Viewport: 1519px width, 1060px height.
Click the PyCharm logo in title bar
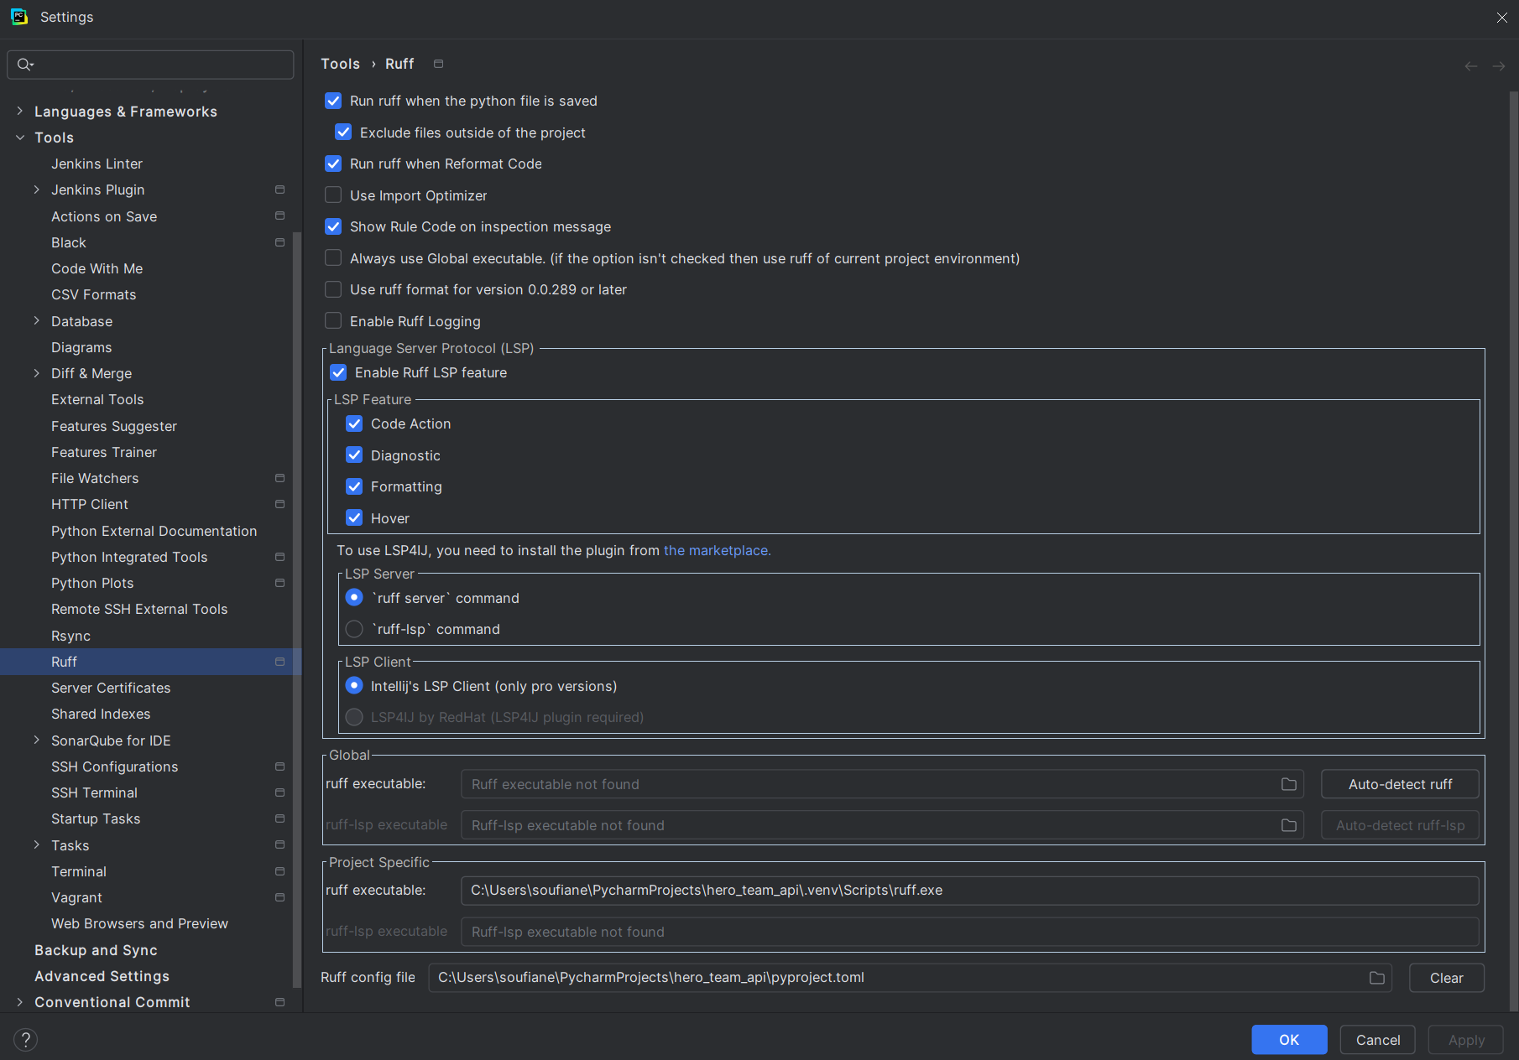coord(19,17)
